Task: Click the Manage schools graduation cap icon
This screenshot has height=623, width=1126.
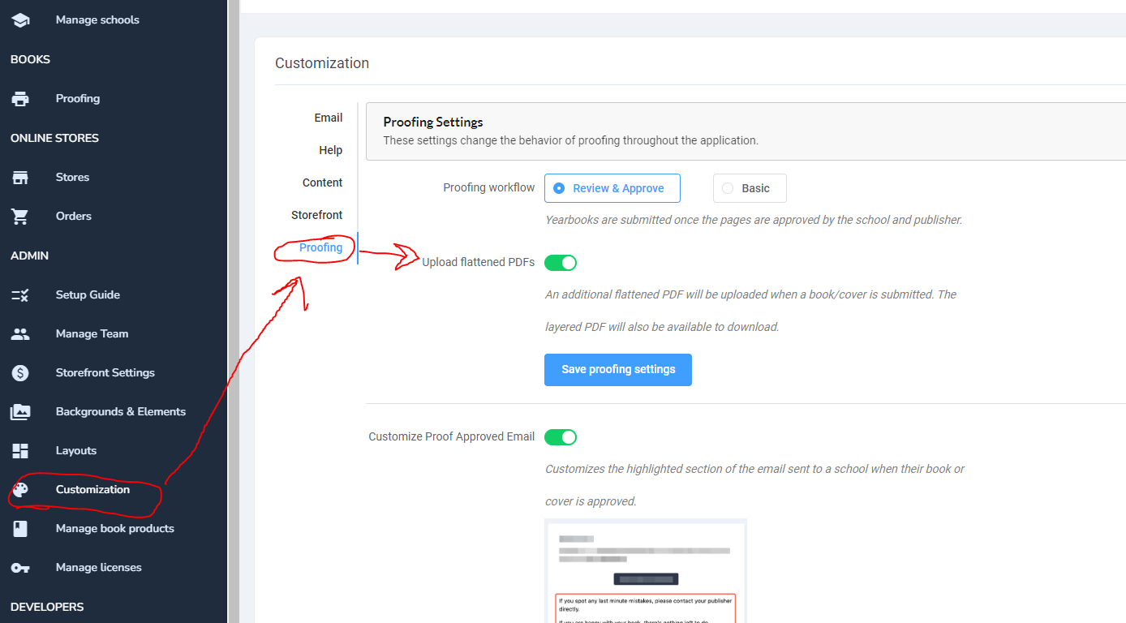Action: click(x=20, y=20)
